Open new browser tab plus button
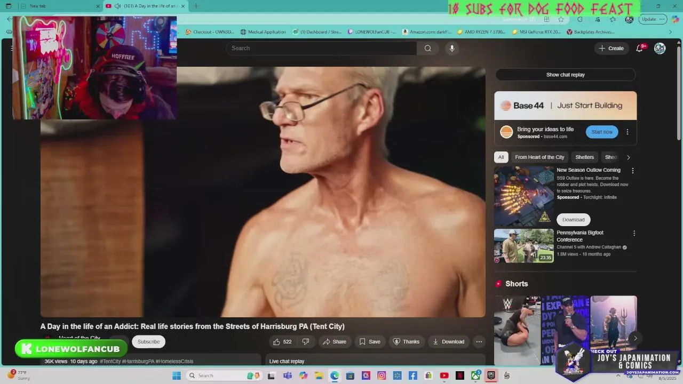683x384 pixels. tap(196, 6)
